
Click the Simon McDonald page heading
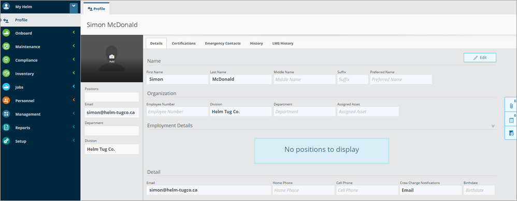(x=112, y=25)
